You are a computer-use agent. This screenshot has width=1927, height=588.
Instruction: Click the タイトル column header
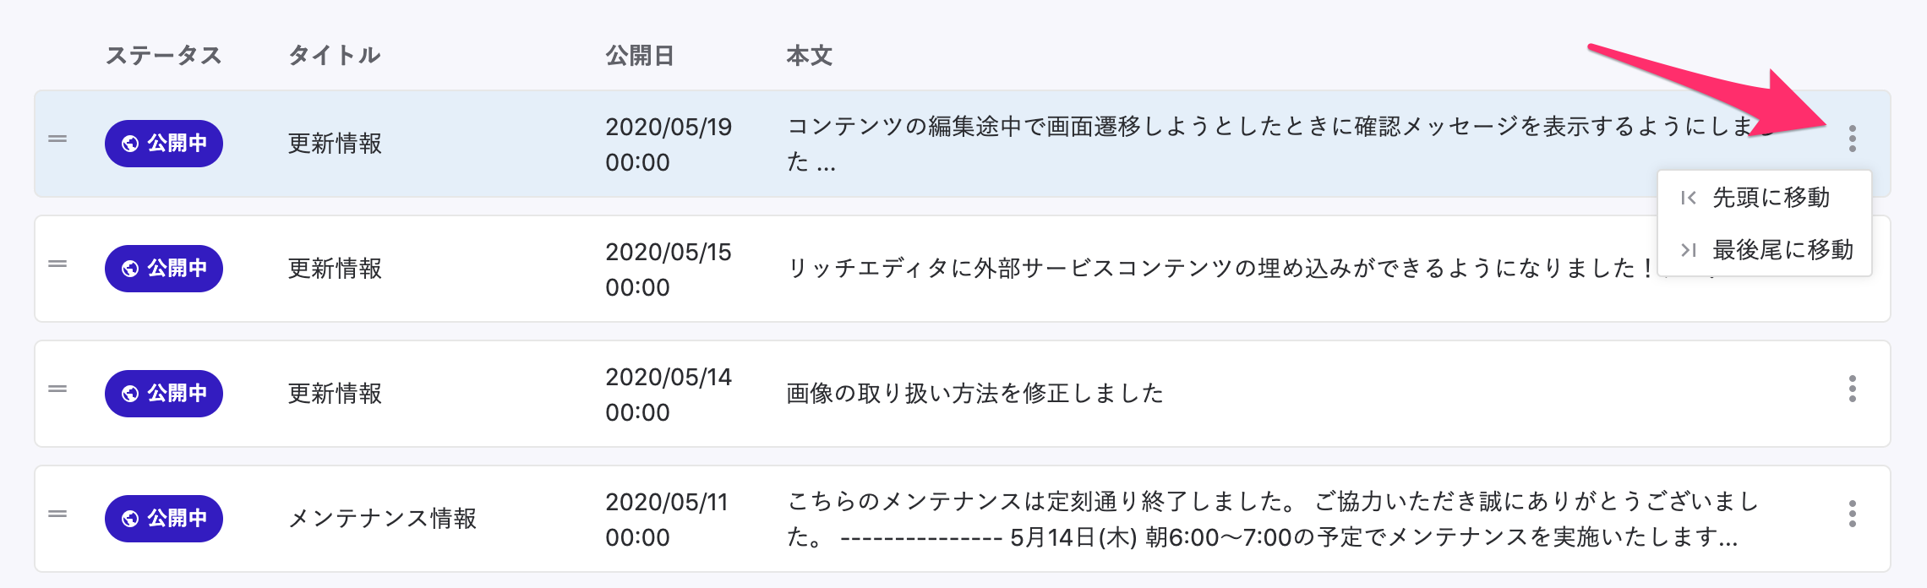(335, 56)
